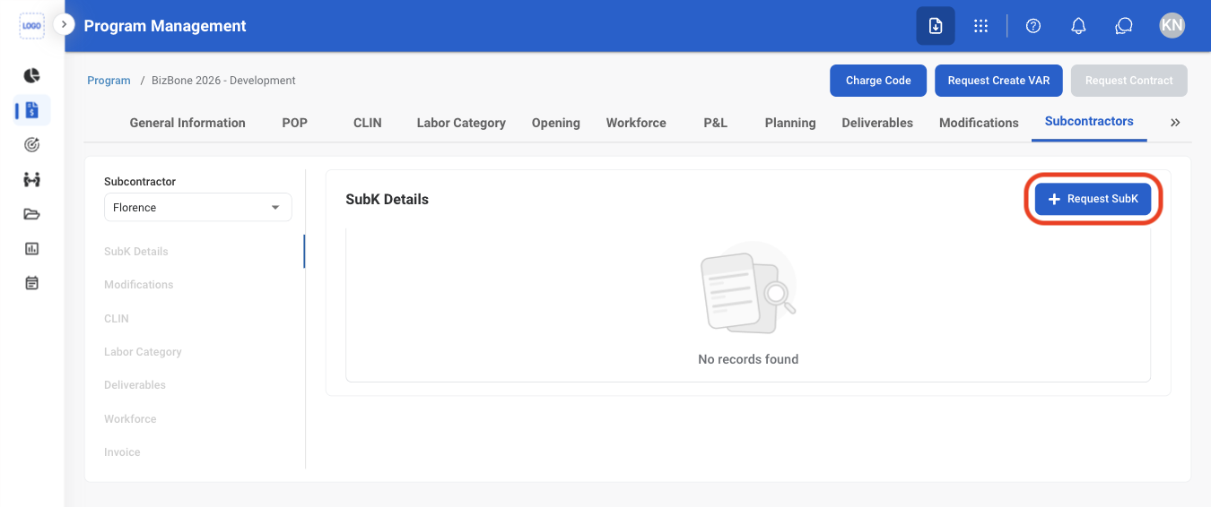Switch to the P&L tab
Viewport: 1211px width, 507px height.
coord(715,123)
